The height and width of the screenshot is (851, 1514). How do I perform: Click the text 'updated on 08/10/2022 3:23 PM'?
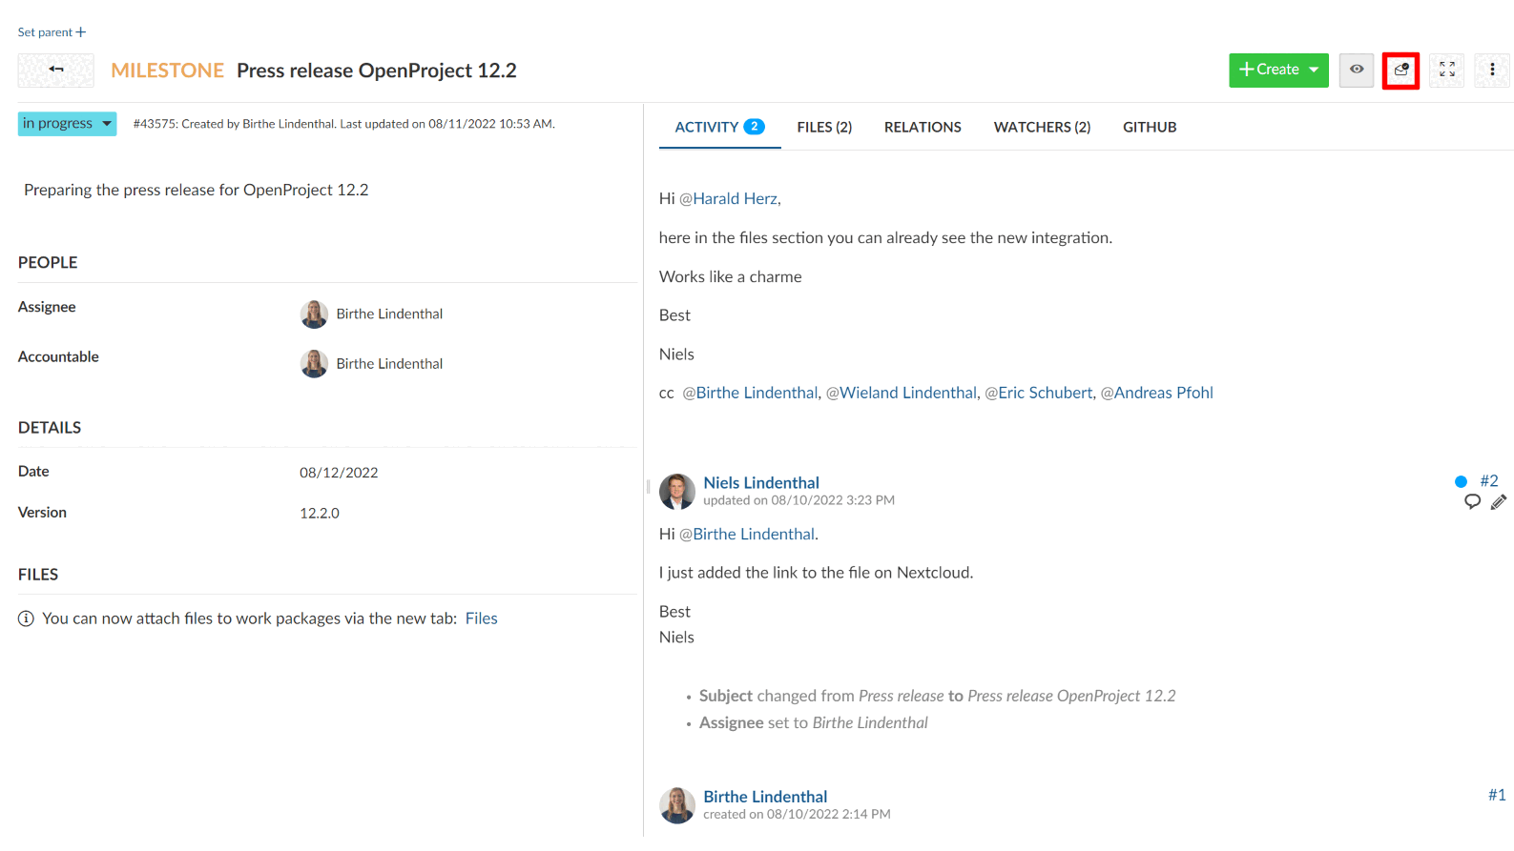(x=798, y=500)
